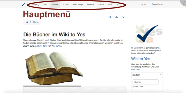Click the Bücher breadcrumb link
The image size is (186, 93).
click(x=36, y=22)
